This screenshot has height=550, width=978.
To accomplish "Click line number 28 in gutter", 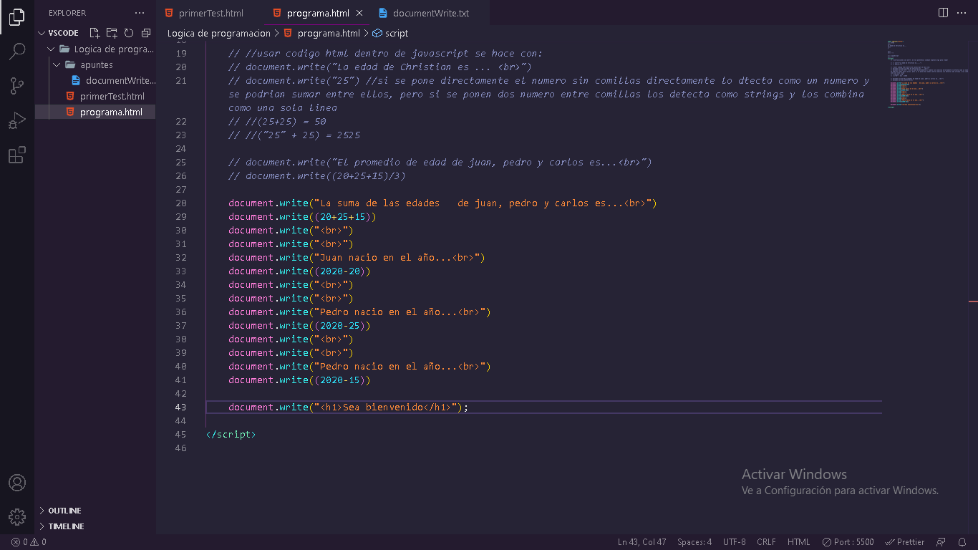I will click(180, 203).
